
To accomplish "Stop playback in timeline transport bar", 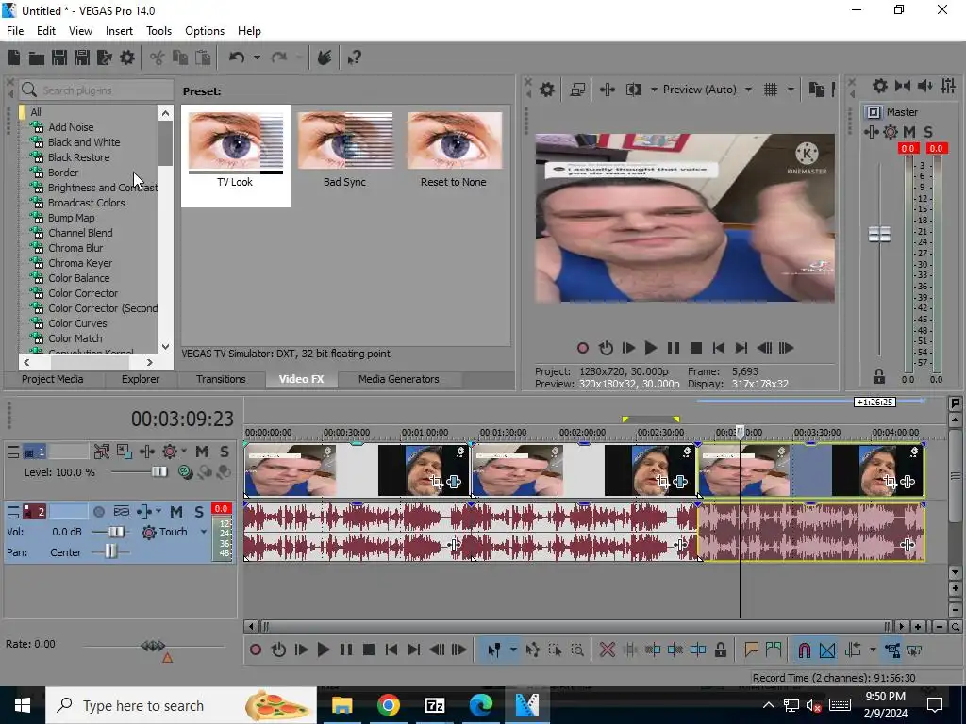I will tap(369, 650).
